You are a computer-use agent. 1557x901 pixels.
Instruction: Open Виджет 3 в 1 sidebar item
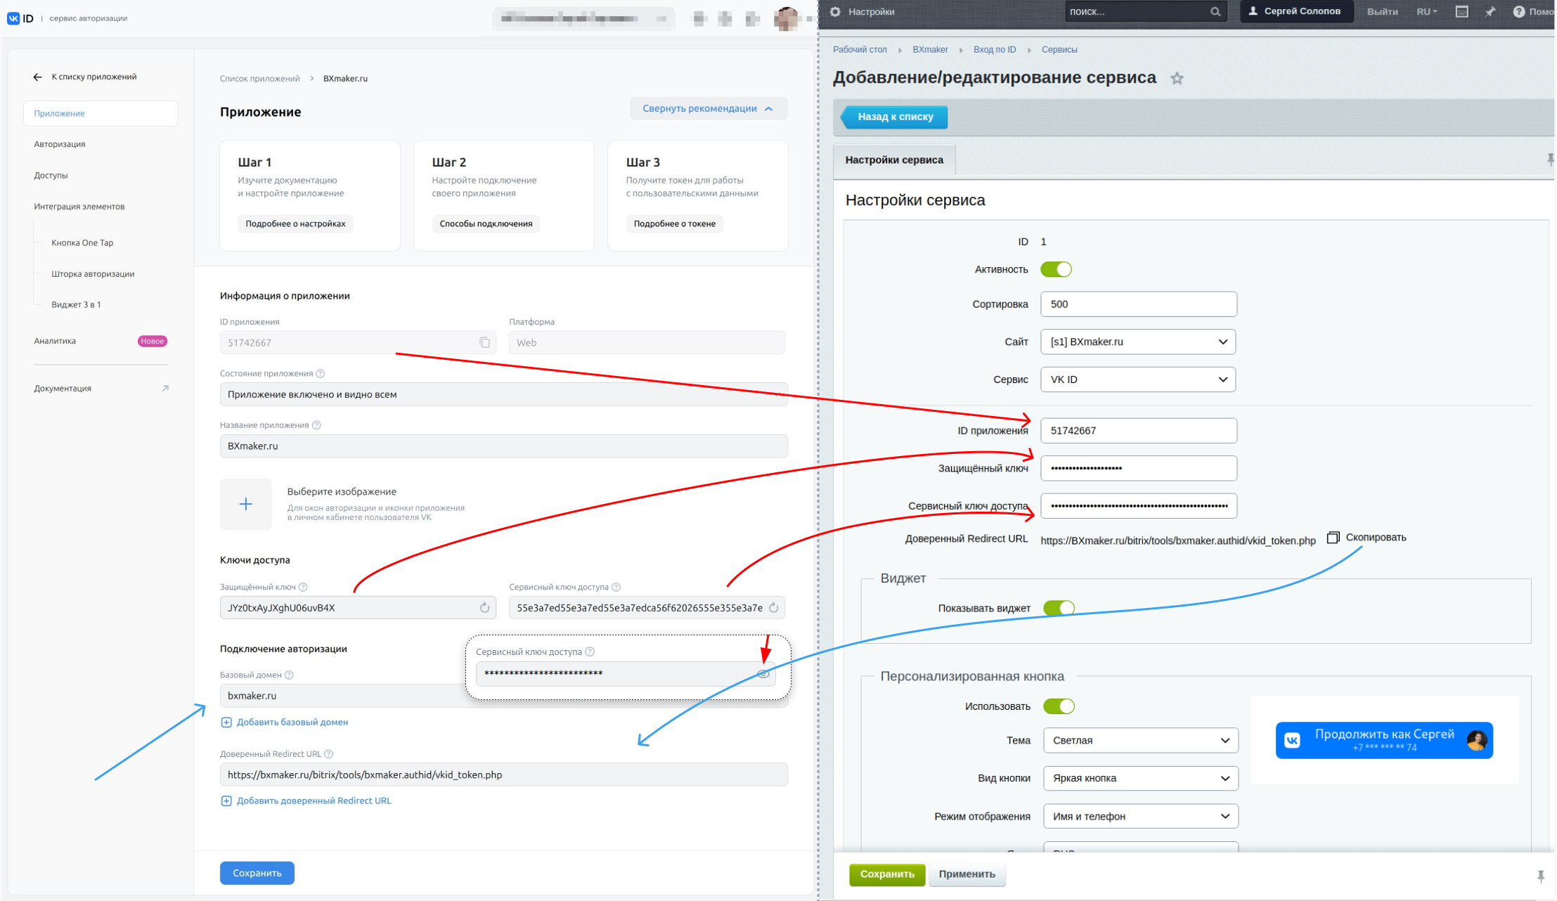[x=76, y=304]
